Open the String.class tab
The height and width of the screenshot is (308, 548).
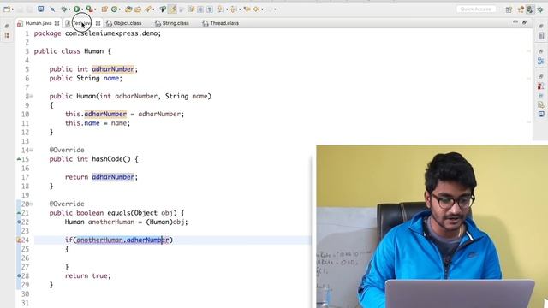pyautogui.click(x=172, y=23)
